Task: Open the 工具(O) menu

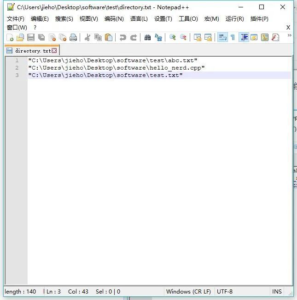Action: coord(188,19)
